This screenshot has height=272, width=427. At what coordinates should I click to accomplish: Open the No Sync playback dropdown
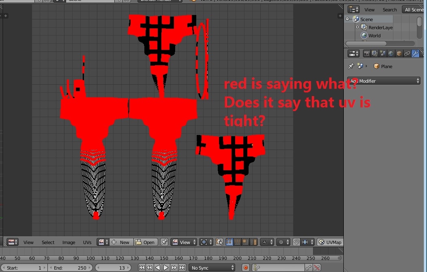tap(212, 268)
